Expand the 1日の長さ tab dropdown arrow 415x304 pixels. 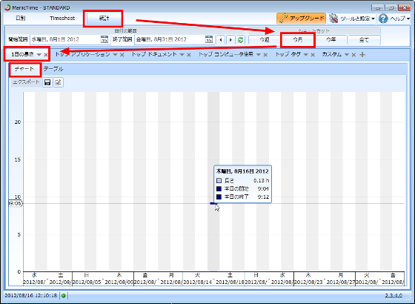39,55
